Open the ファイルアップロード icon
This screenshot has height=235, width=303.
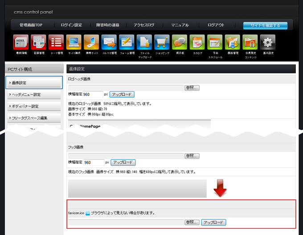tap(145, 42)
